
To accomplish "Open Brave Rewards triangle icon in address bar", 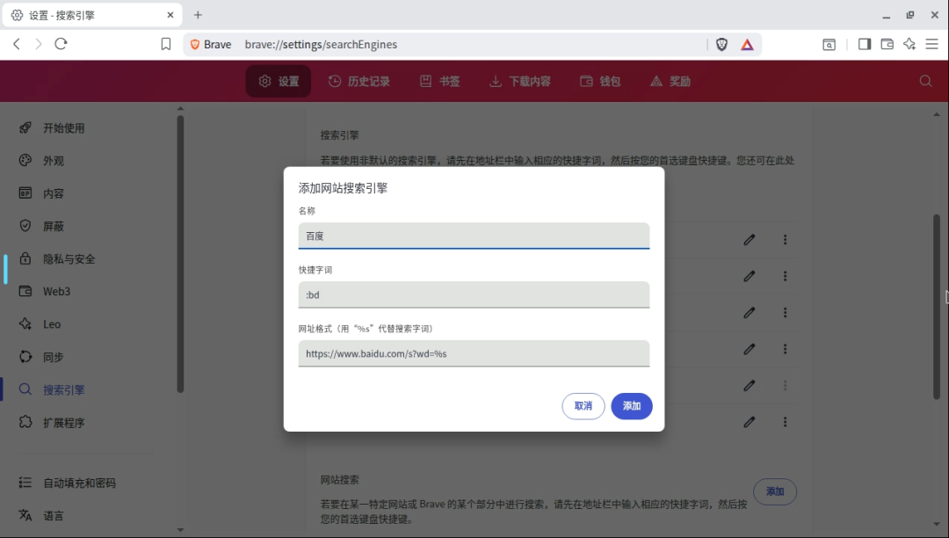I will coord(747,44).
